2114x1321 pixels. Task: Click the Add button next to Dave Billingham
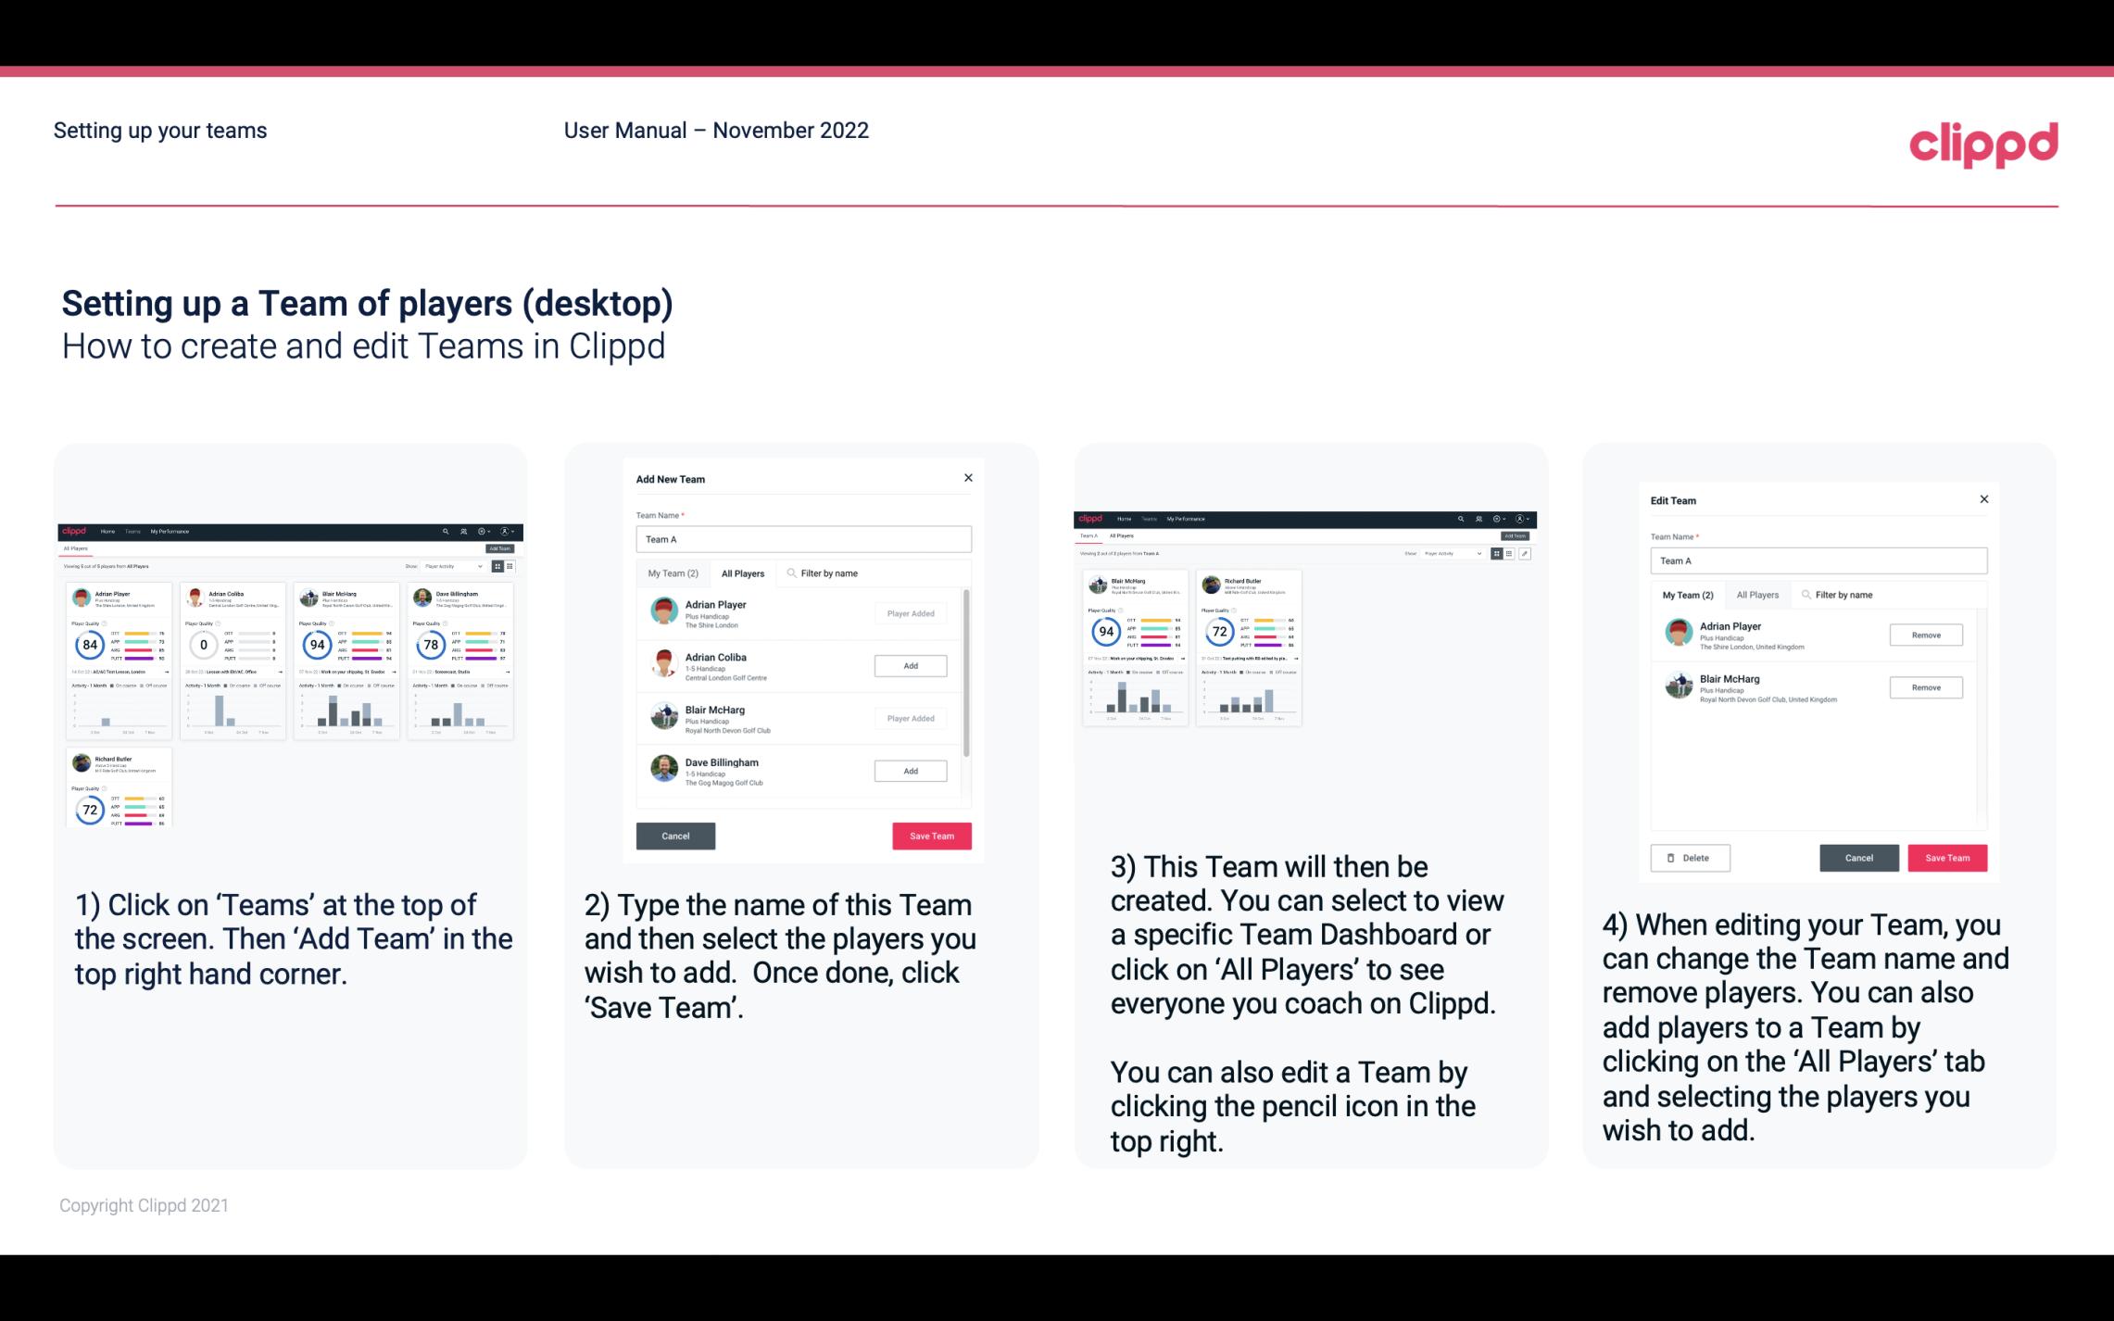pos(910,770)
